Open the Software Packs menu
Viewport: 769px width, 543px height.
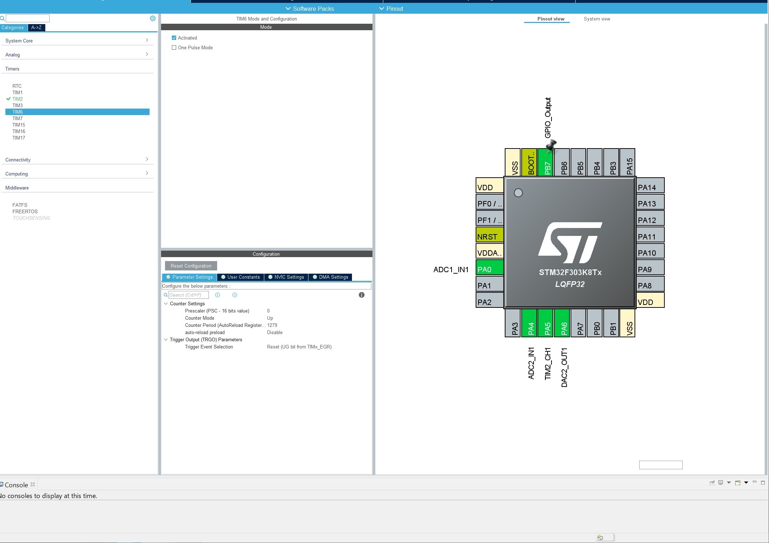tap(310, 9)
